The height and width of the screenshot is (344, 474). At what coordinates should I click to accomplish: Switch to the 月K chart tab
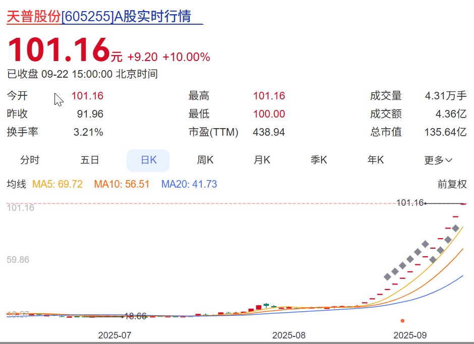(262, 160)
